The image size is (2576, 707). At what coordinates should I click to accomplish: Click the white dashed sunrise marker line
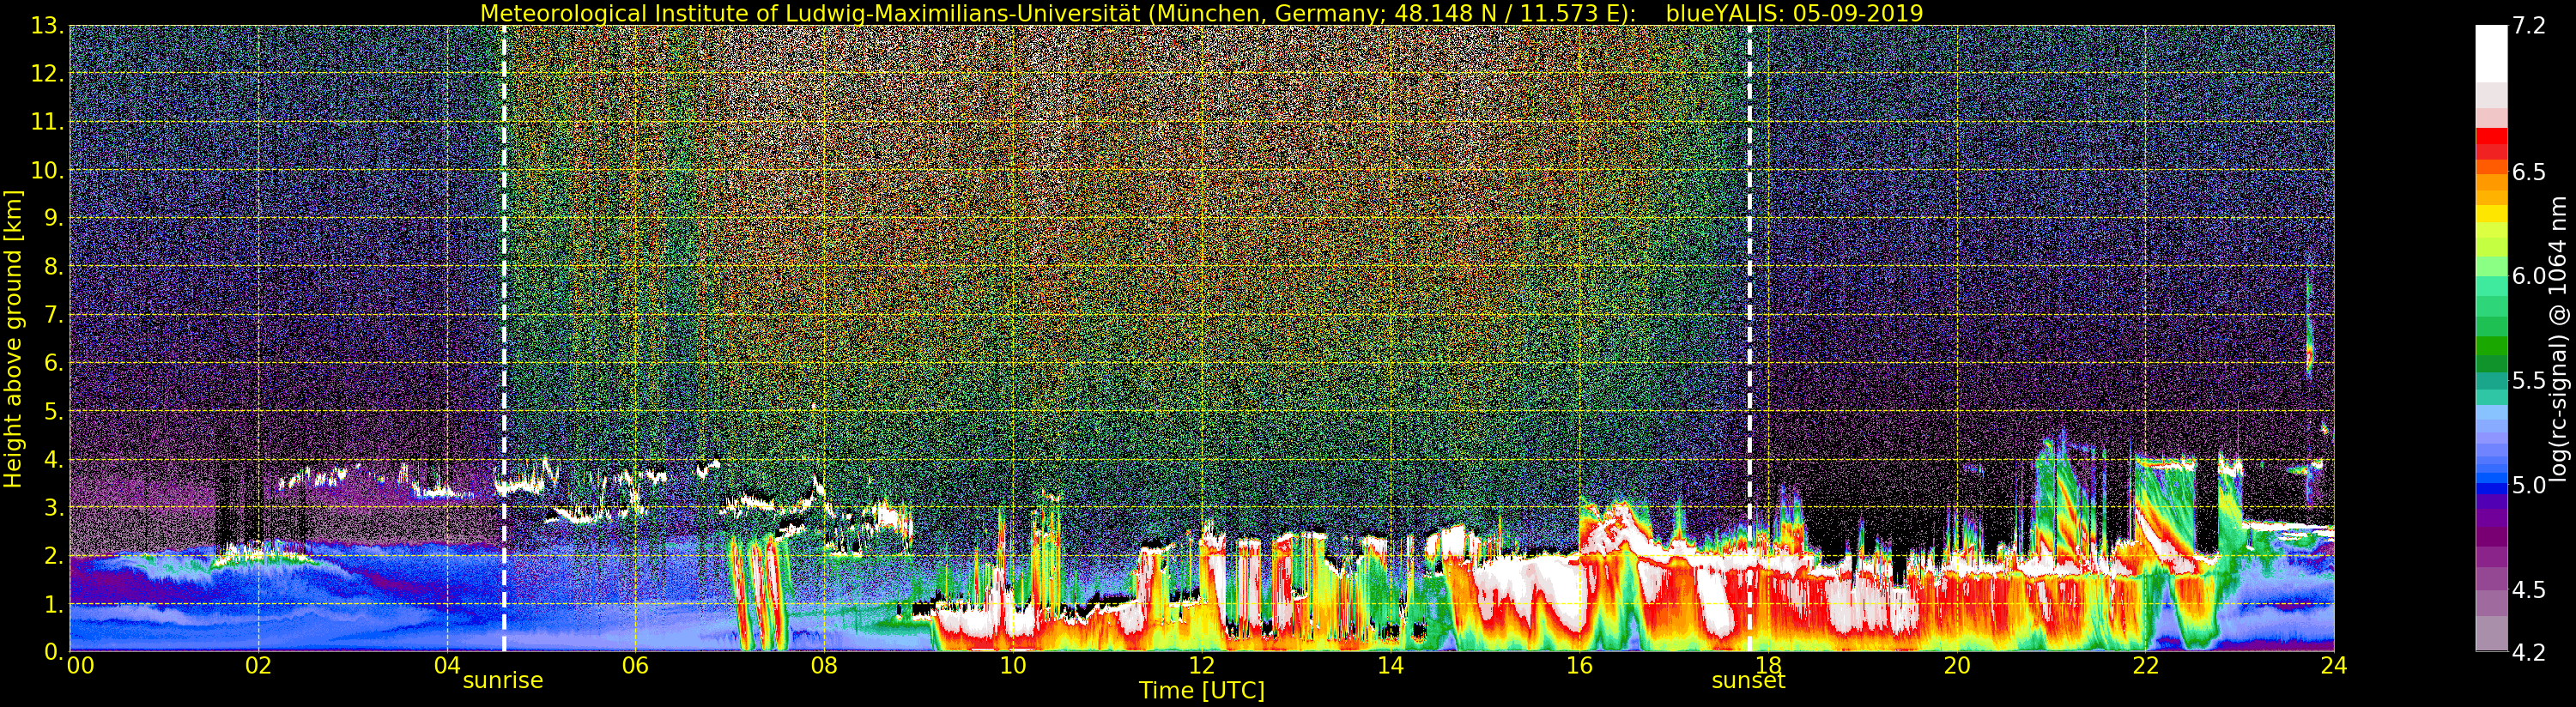pos(503,300)
